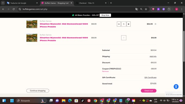The width and height of the screenshot is (185, 104).
Task: Click the Subtotal amount $101.94
Action: pos(153,50)
